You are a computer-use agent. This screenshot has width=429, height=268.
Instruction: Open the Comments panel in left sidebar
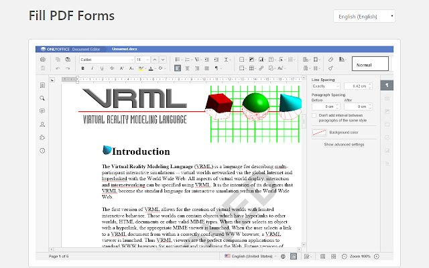click(42, 111)
